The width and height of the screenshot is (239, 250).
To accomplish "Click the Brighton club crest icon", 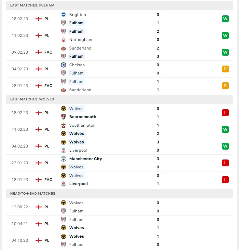I will click(64, 15).
